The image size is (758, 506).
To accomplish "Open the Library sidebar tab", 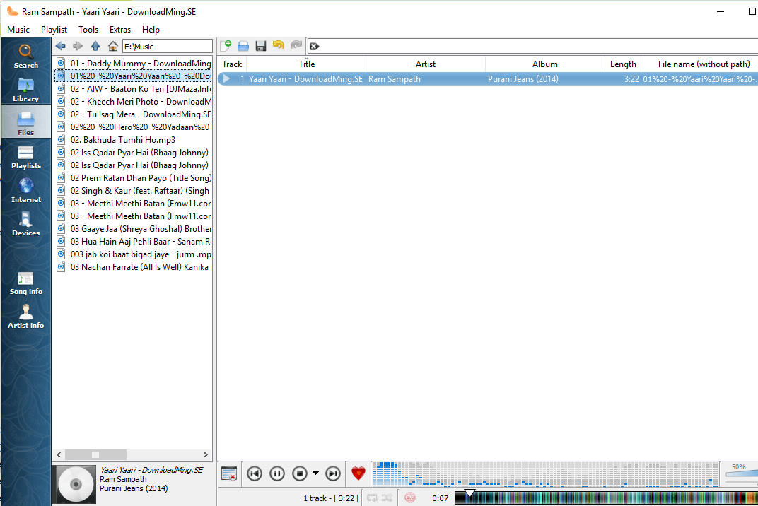I will tap(25, 89).
